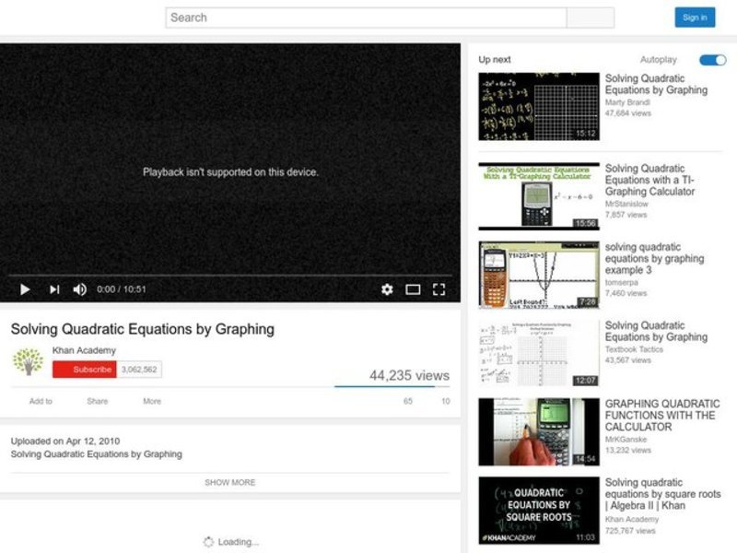Image resolution: width=737 pixels, height=553 pixels.
Task: Click the 'Playback isn't supported' message
Action: click(230, 172)
